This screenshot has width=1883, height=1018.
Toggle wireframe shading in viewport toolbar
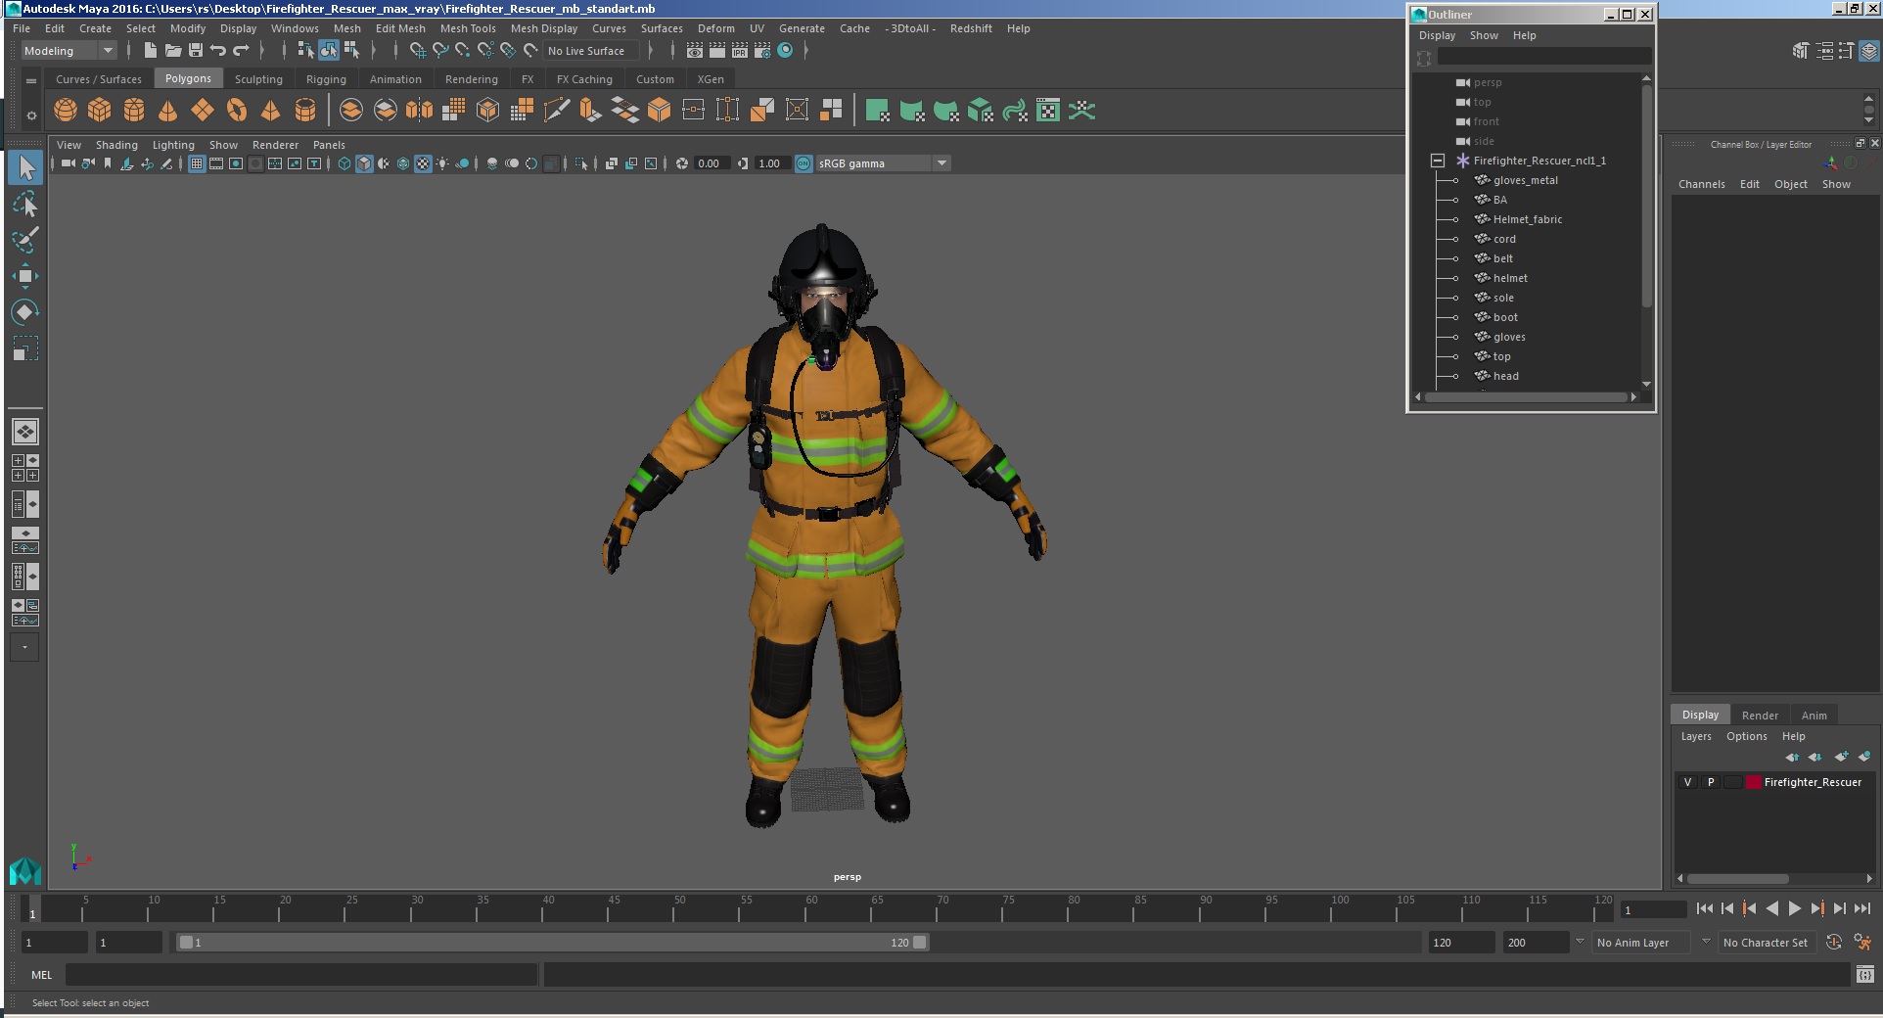(344, 163)
